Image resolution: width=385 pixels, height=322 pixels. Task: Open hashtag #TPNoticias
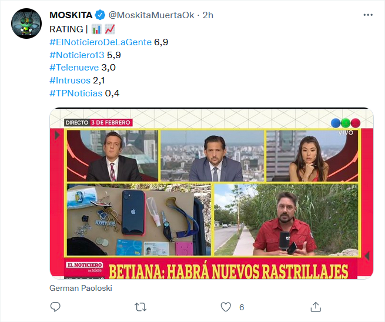[76, 93]
